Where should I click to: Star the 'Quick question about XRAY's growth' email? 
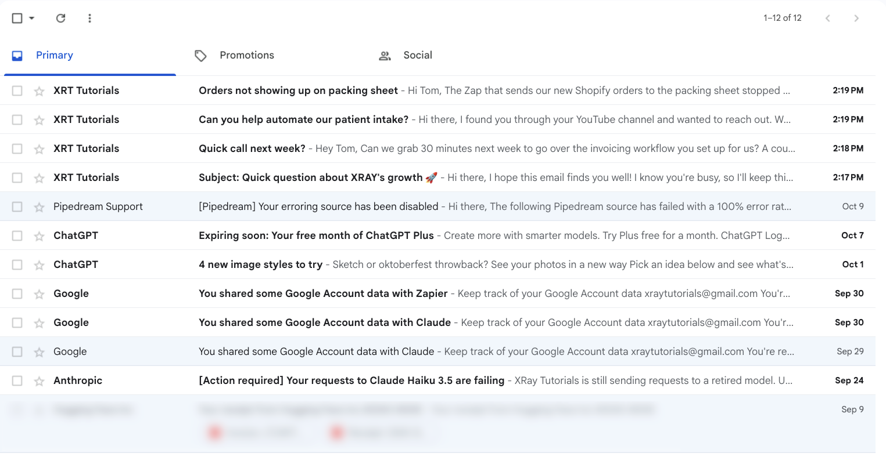[40, 178]
